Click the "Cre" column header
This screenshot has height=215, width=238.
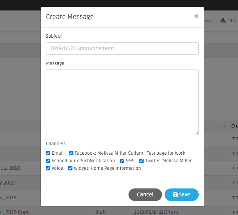234,126
